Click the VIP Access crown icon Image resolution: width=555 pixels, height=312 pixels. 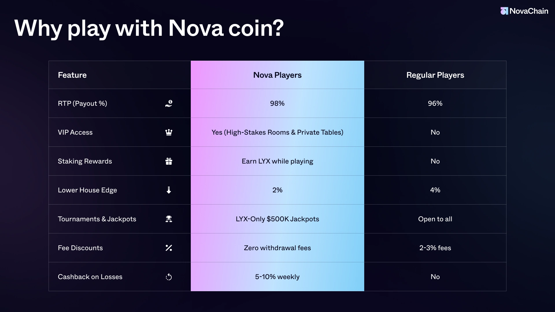(169, 132)
